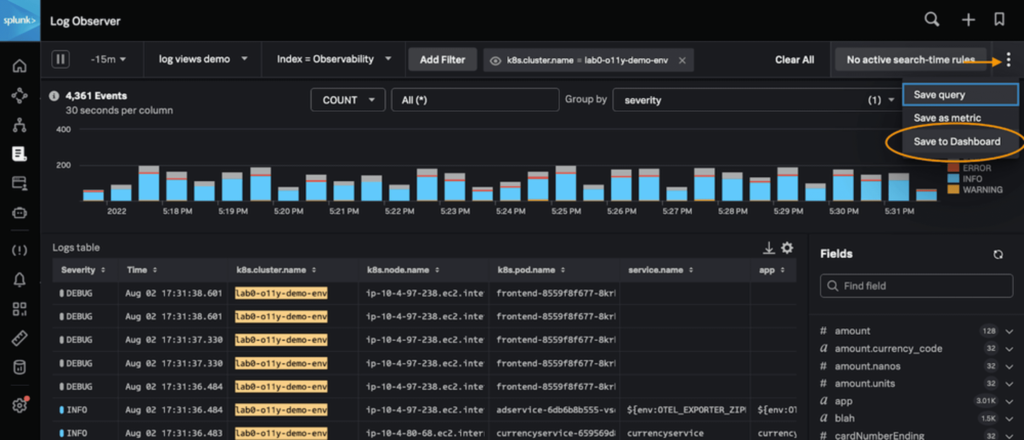Remove the k8s.cluster.name filter
Viewport: 1024px width, 440px height.
coord(682,60)
